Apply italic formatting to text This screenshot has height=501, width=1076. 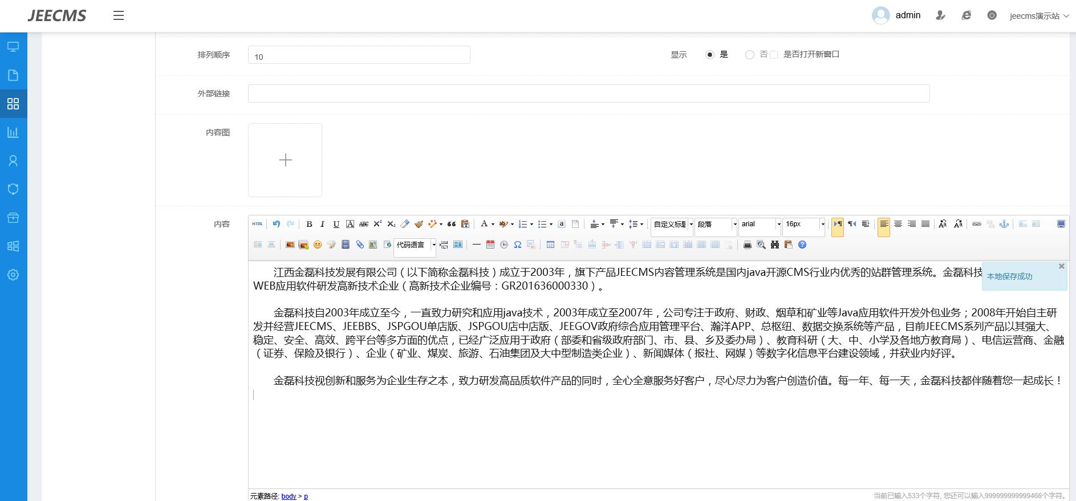(323, 224)
